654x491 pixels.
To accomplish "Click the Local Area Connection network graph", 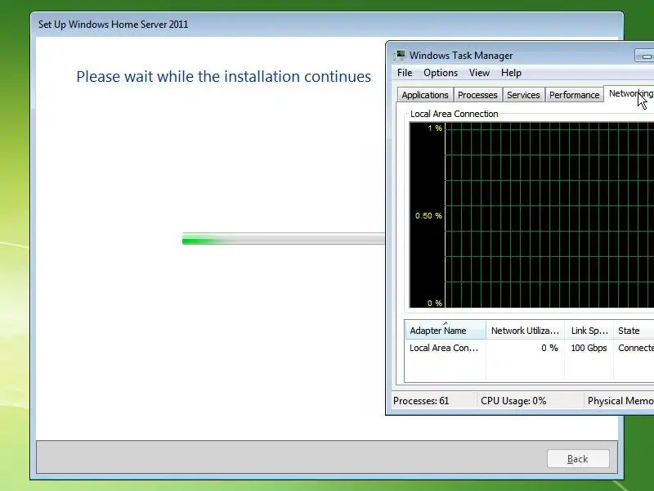I will [532, 214].
